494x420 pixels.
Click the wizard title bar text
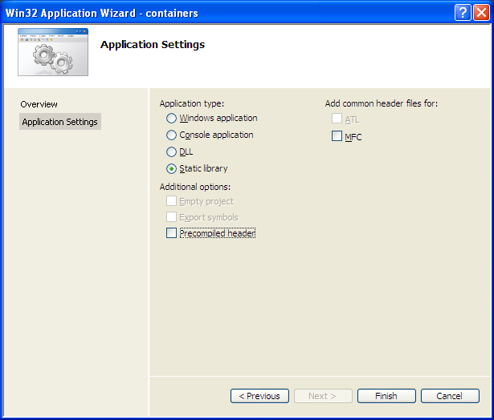pos(102,13)
